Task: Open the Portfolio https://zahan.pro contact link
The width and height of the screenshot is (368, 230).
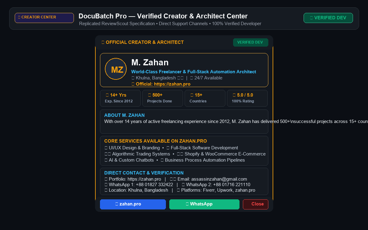Action: point(133,179)
